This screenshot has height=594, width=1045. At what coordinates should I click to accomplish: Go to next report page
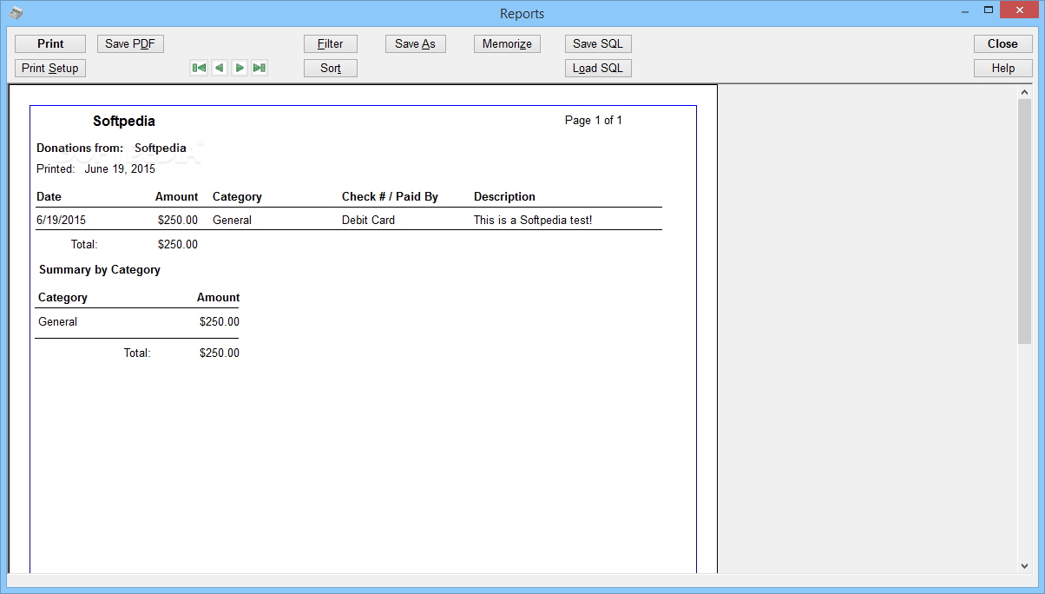[240, 68]
